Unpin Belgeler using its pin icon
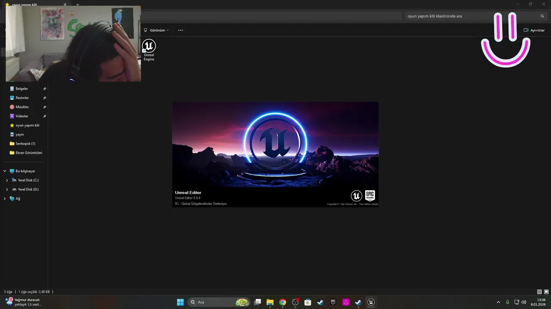The height and width of the screenshot is (309, 551). tap(44, 89)
